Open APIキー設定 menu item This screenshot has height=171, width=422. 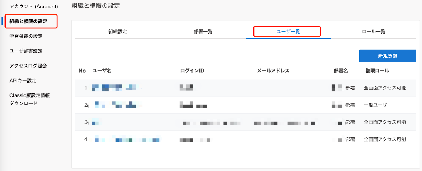[23, 81]
